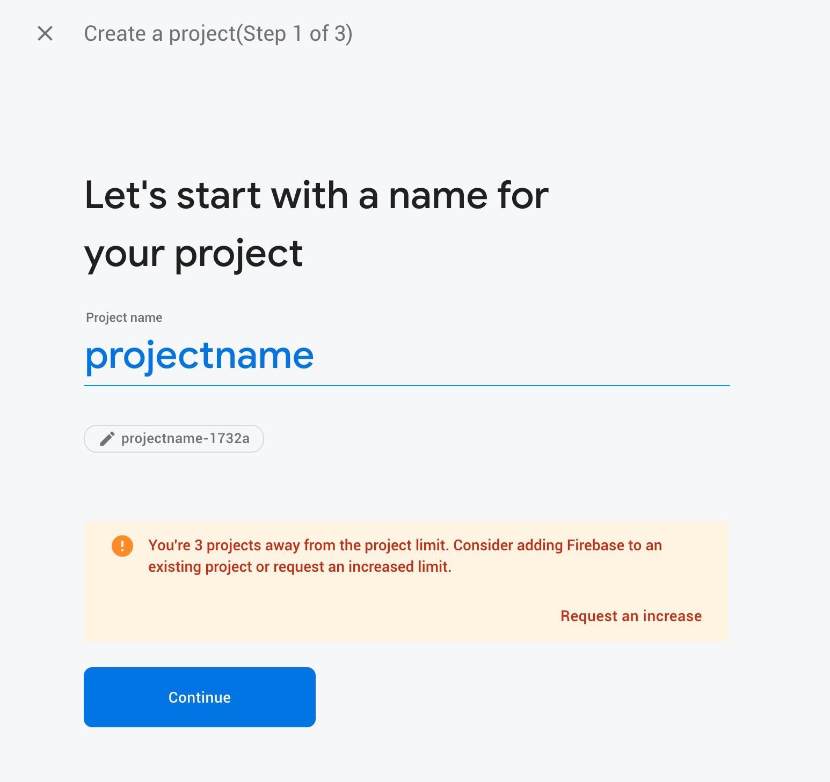Click the project limit warning message text

tap(301, 545)
